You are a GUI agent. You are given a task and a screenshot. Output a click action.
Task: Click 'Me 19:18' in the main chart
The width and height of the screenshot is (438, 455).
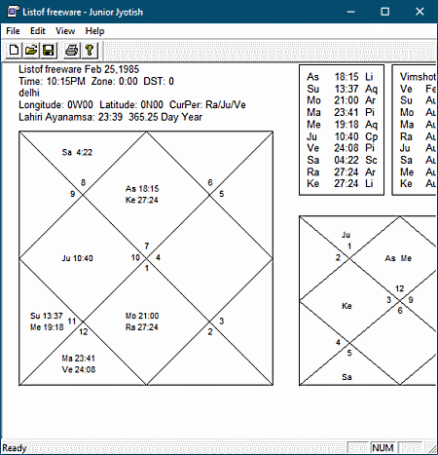[47, 327]
